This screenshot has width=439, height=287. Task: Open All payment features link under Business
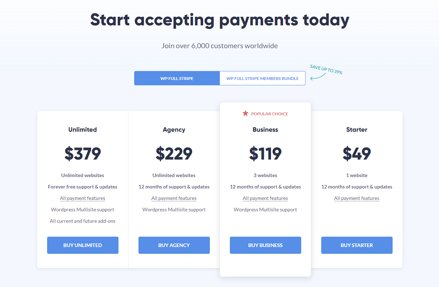coord(265,198)
